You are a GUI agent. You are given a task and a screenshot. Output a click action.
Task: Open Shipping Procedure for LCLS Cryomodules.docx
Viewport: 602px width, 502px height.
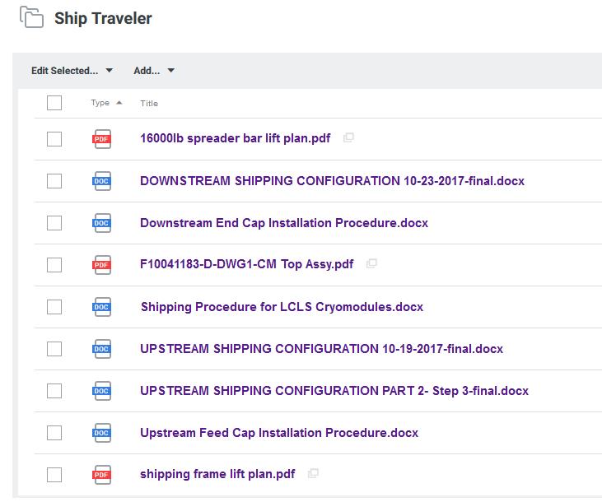tap(282, 307)
